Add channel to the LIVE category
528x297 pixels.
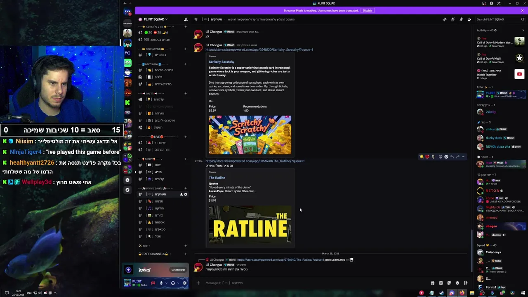click(x=186, y=137)
